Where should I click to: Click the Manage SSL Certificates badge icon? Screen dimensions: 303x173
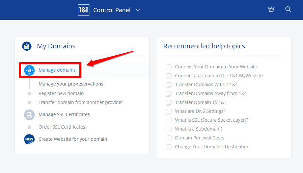point(29,115)
